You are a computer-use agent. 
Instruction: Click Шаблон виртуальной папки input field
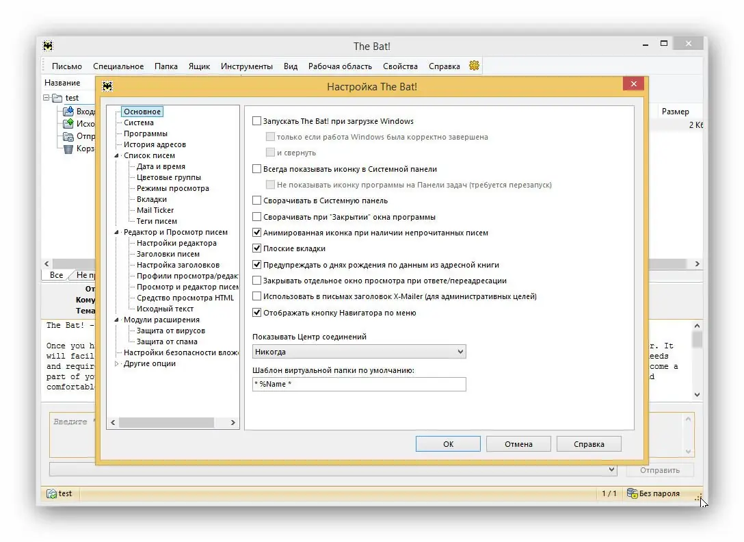click(359, 384)
